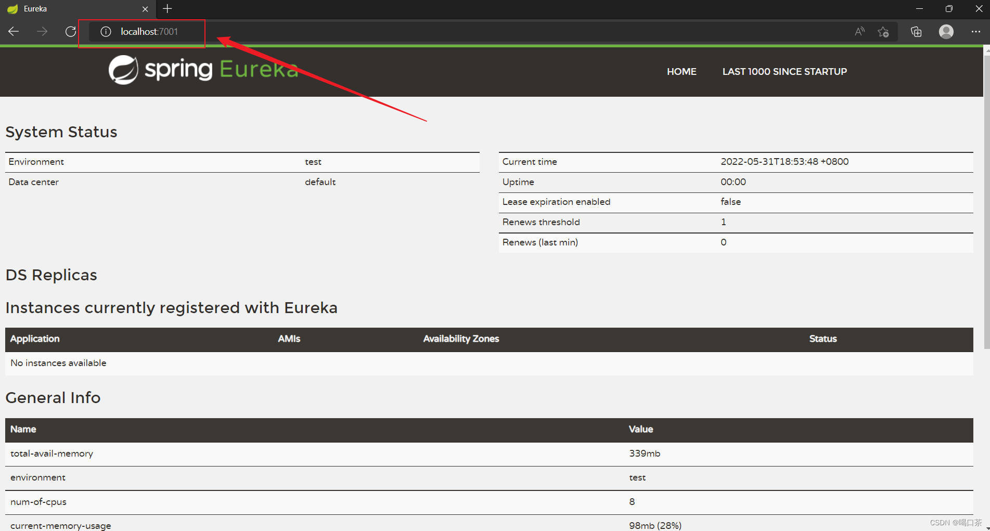Click the AMIs column header
Screen dimensions: 990x531
point(289,339)
